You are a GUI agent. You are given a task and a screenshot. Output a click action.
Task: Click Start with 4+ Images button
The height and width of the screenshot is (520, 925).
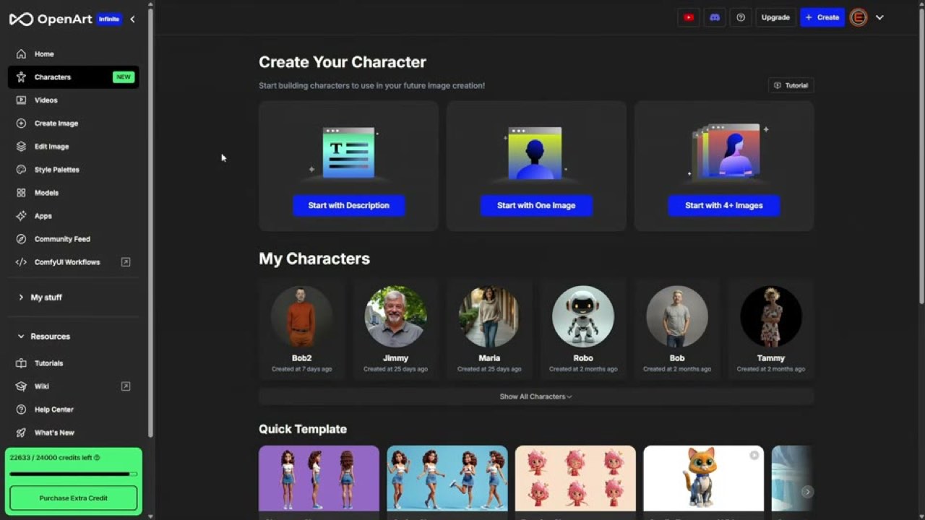[x=724, y=206]
